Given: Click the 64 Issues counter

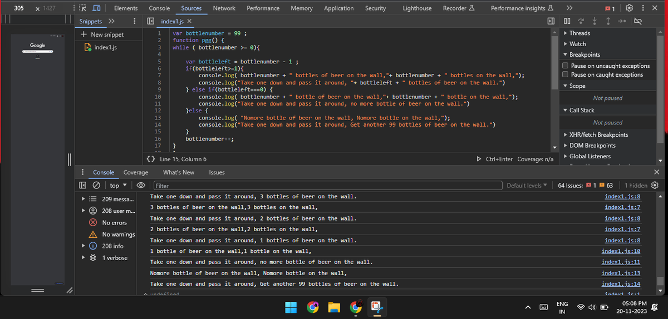Looking at the screenshot, I should 586,185.
